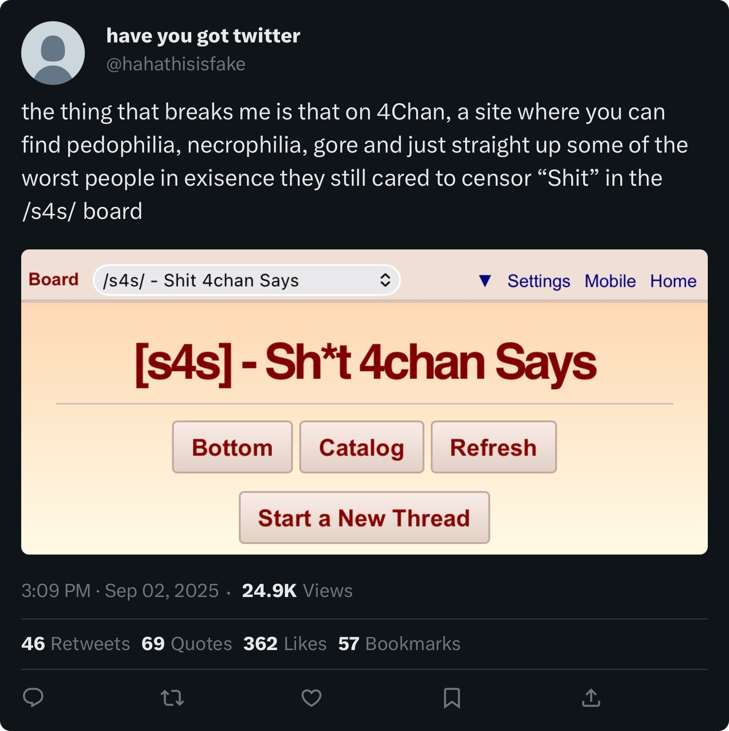Switch to the Mobile link
The image size is (729, 731).
click(x=610, y=281)
